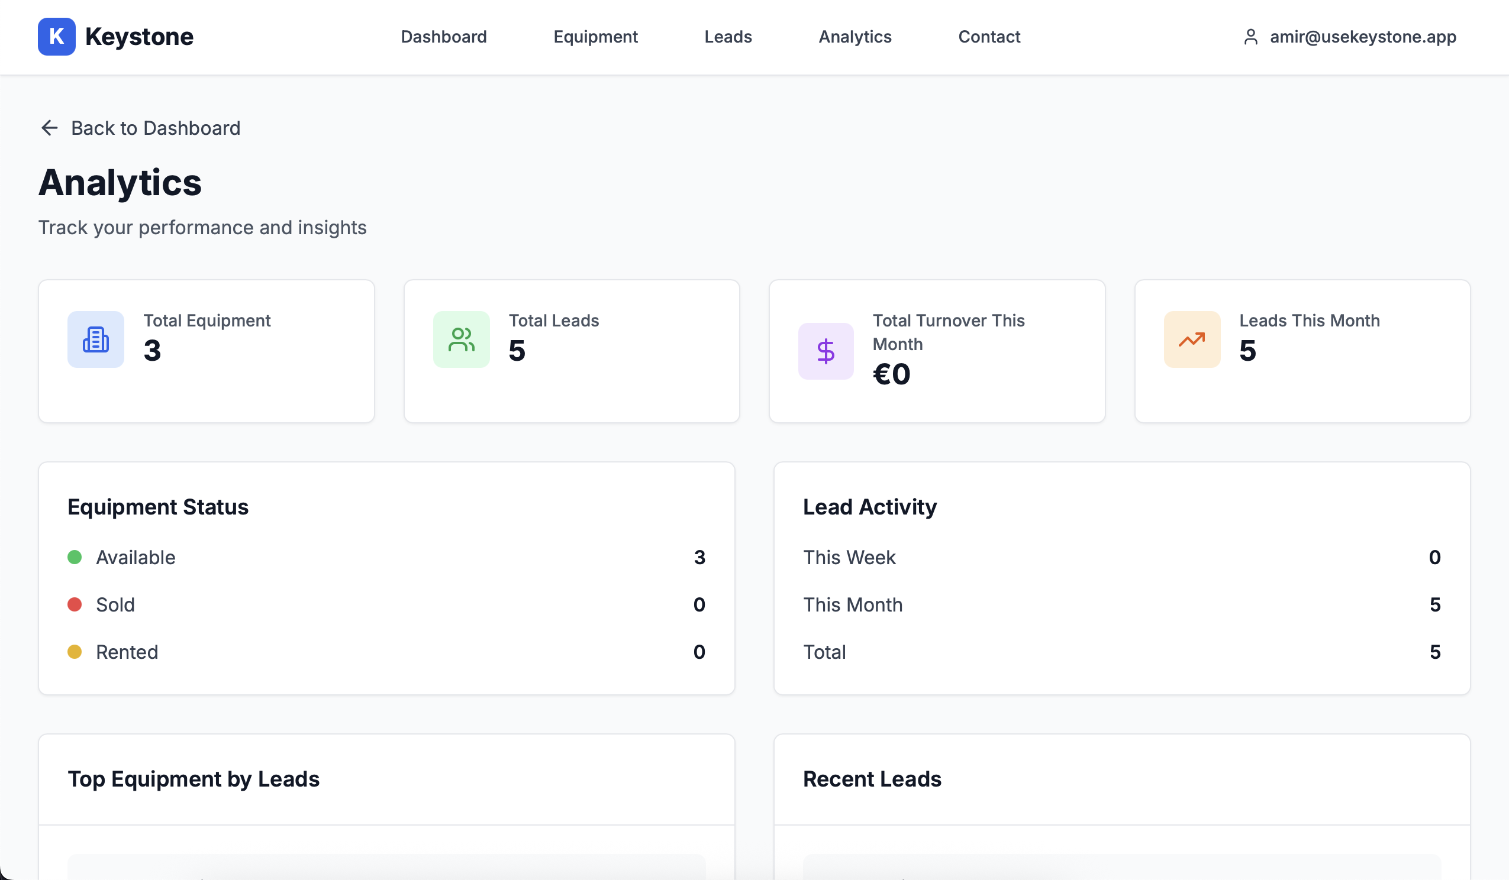Click the Total Leads people icon
1509x880 pixels.
click(461, 339)
